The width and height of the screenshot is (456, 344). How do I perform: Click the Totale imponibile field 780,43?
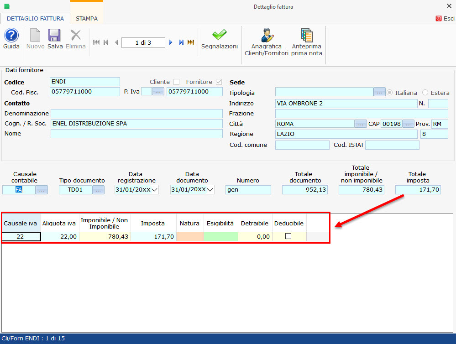(361, 190)
